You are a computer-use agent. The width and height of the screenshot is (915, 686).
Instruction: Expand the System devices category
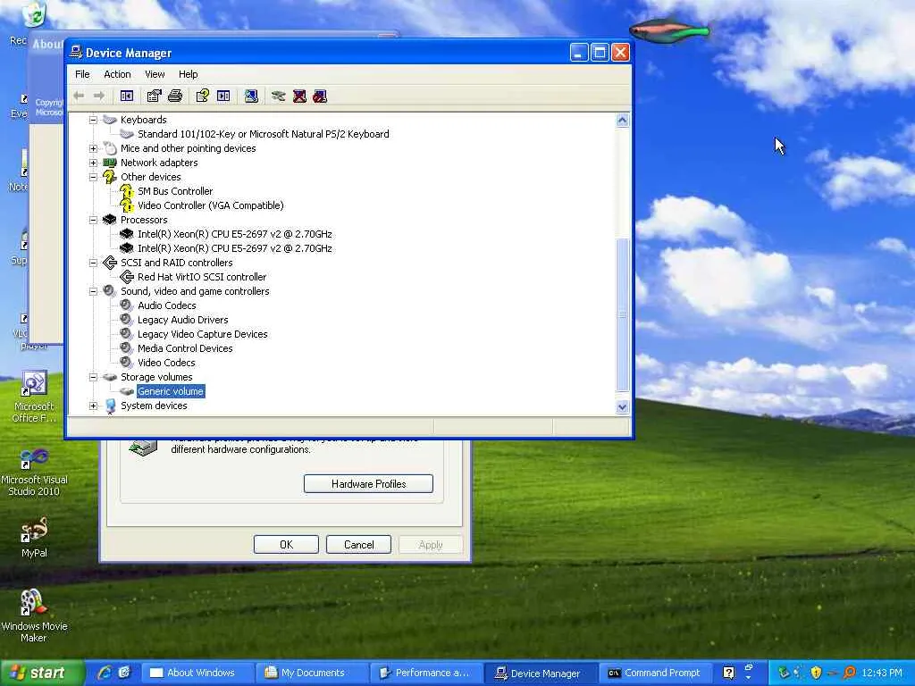point(93,406)
